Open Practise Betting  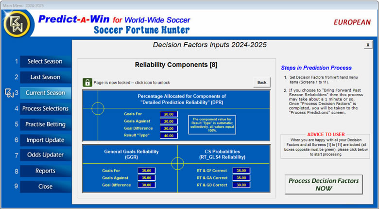pos(46,124)
